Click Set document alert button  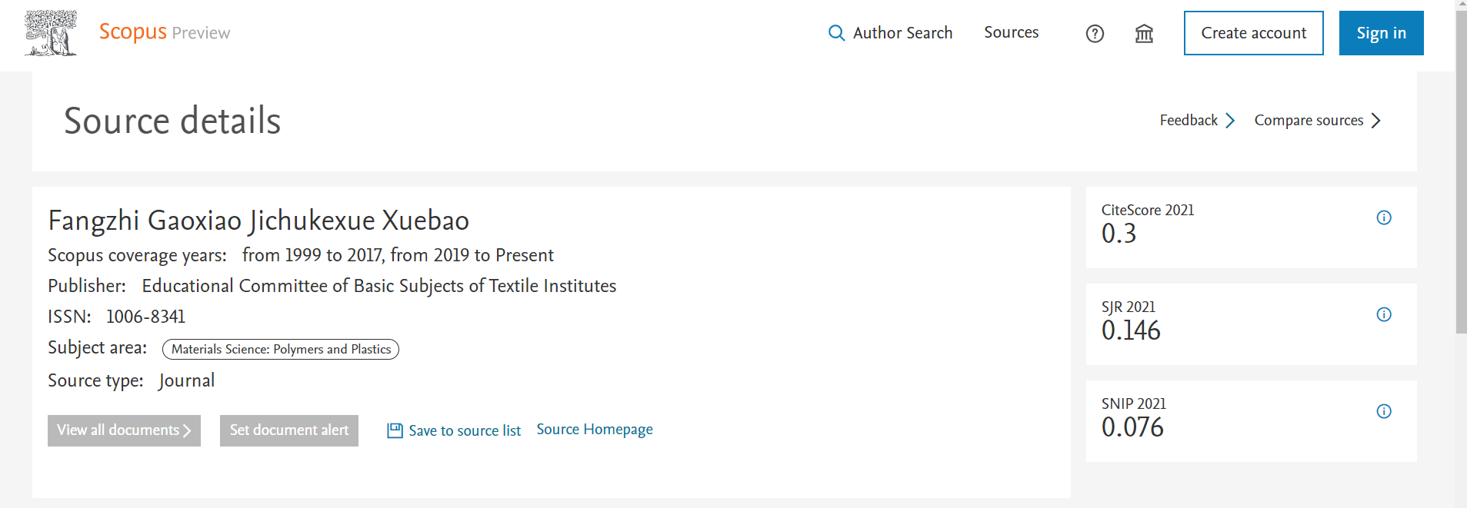pos(289,430)
